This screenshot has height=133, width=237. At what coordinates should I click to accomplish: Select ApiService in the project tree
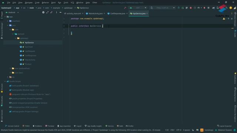point(29,43)
